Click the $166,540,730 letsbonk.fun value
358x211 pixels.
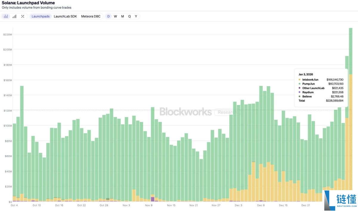point(335,80)
